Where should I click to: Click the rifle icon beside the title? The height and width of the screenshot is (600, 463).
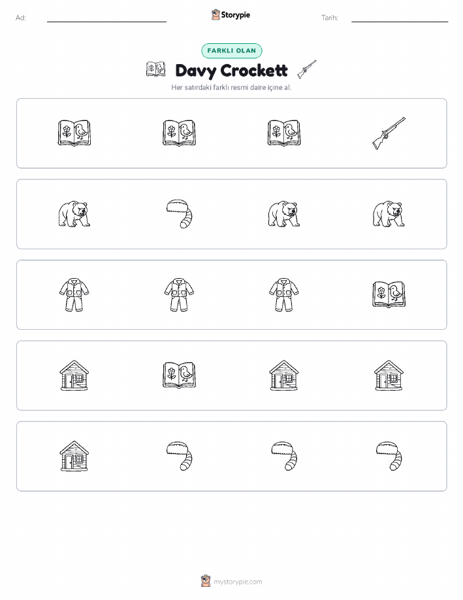(x=307, y=69)
